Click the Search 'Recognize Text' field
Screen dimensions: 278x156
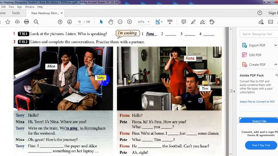click(259, 34)
